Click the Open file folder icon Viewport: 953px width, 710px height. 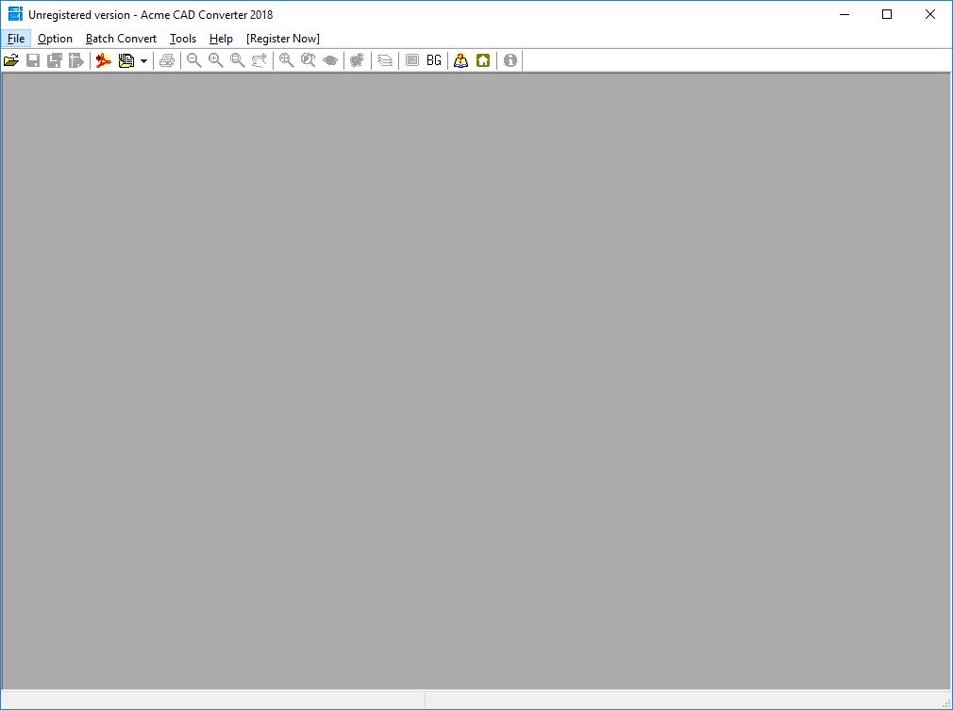(11, 60)
